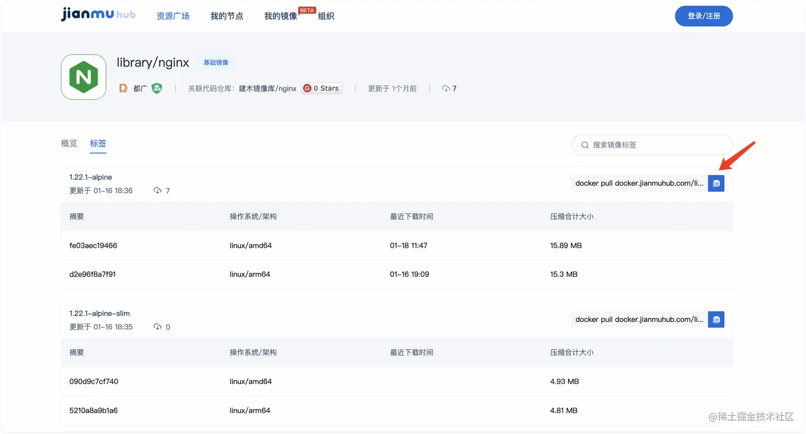The height and width of the screenshot is (434, 806).
Task: Click the 登录/注册 button
Action: (704, 16)
